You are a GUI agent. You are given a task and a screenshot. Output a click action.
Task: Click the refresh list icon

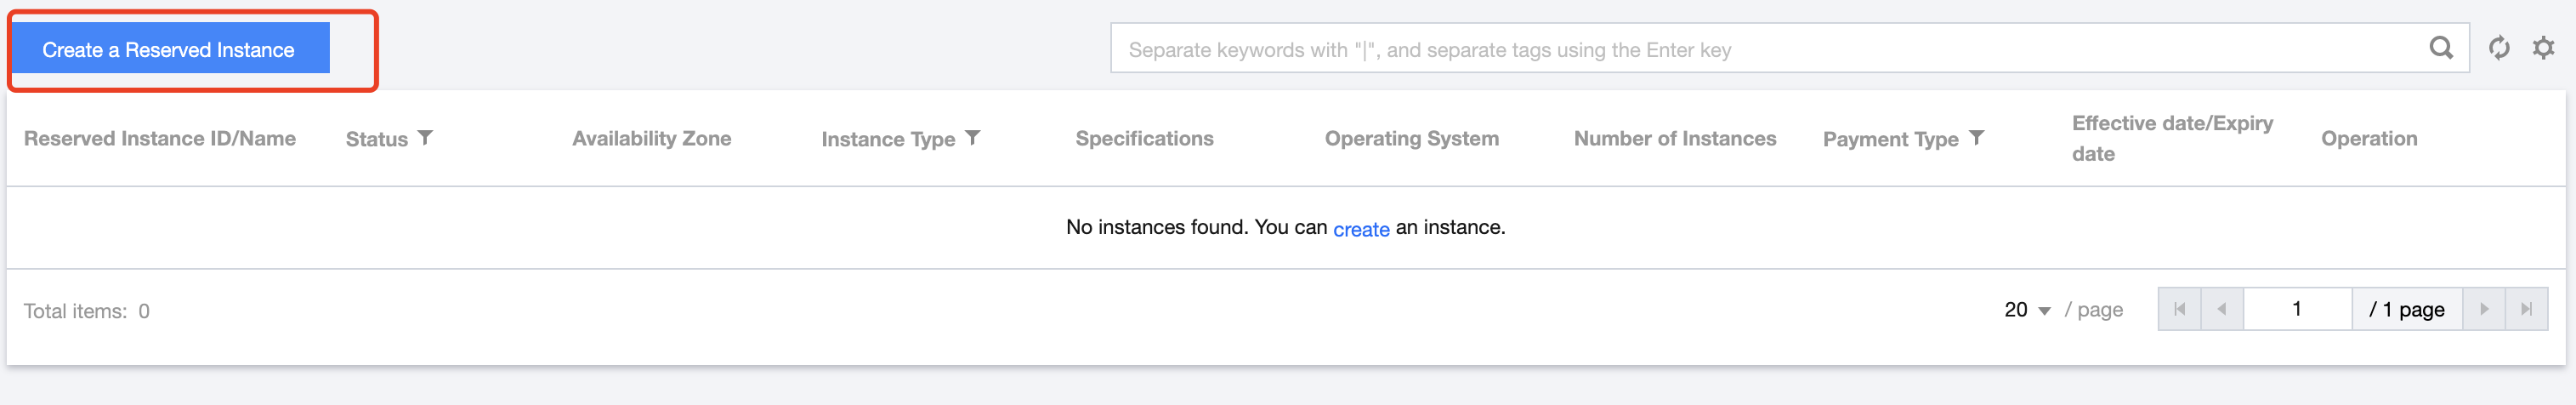click(2498, 48)
